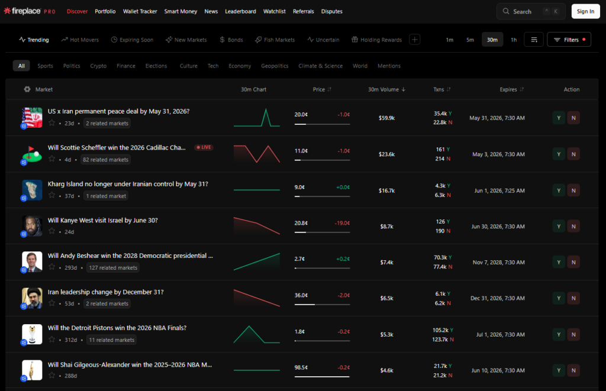Add a new tab with the plus icon

coord(415,40)
